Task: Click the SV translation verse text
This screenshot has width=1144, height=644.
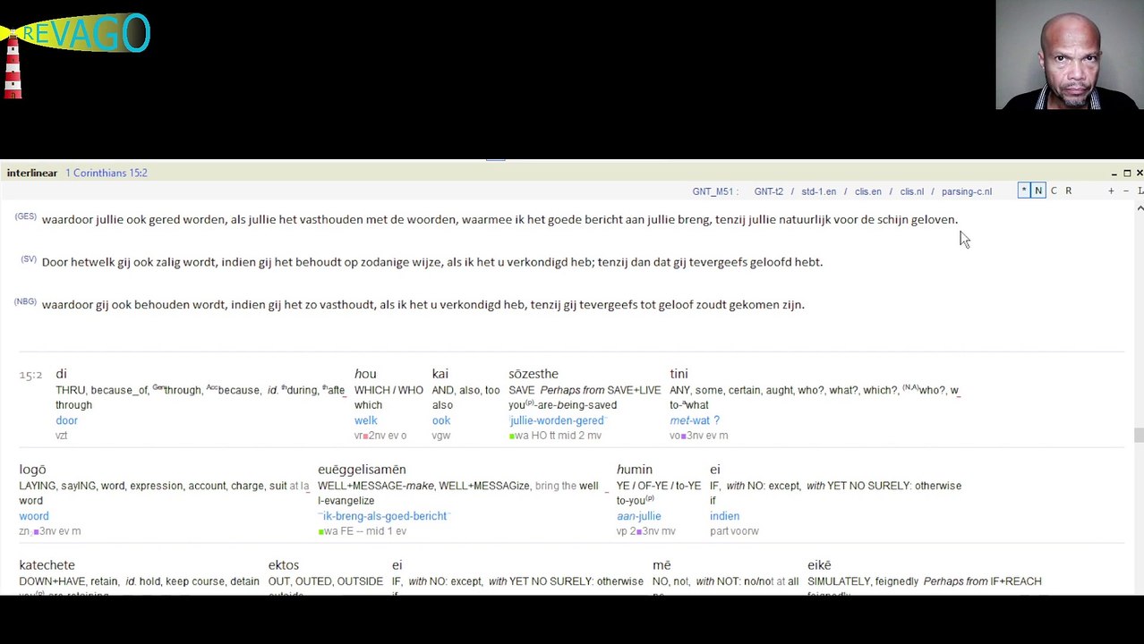Action: coord(431,262)
